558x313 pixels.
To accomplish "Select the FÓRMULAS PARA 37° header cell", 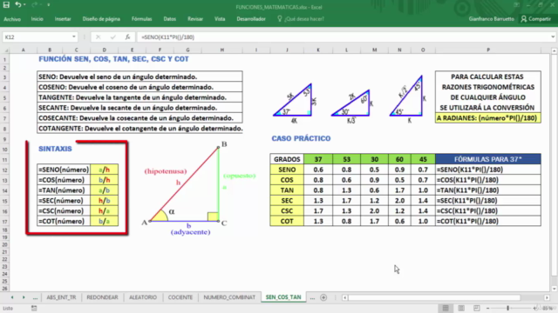I will coord(488,159).
